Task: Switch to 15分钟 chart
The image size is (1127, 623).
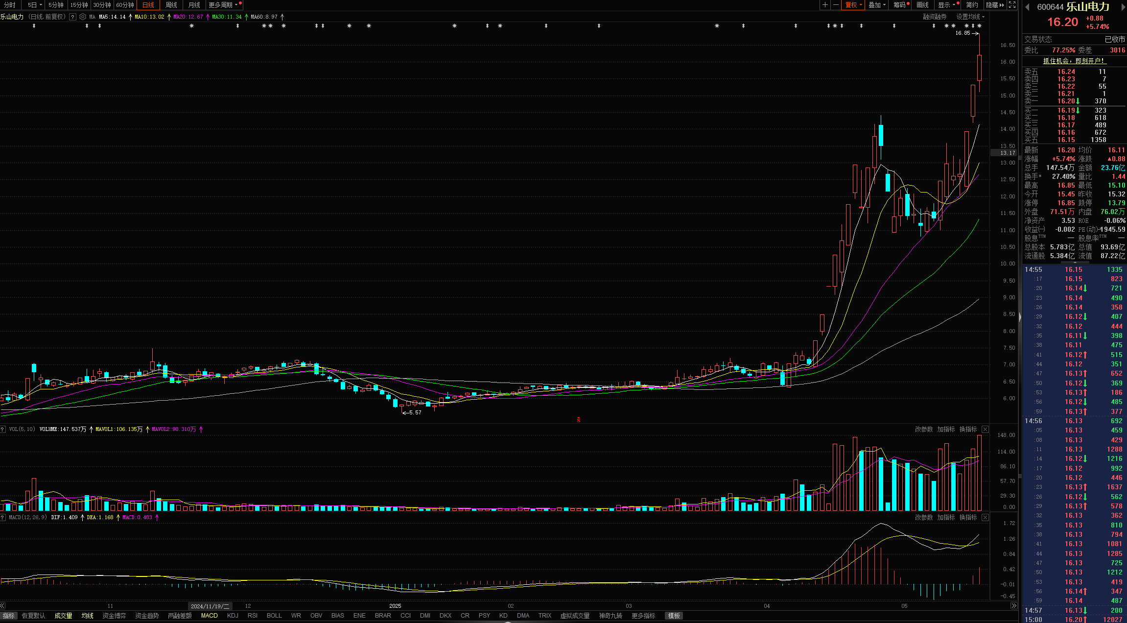Action: (79, 5)
